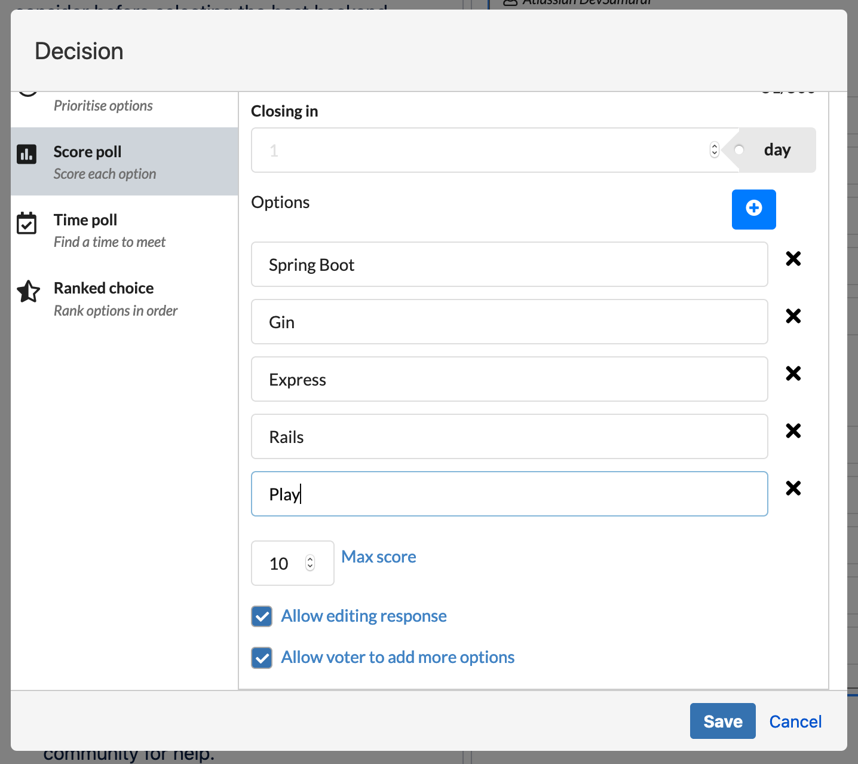Uncheck Allow editing response checkbox

(x=262, y=616)
